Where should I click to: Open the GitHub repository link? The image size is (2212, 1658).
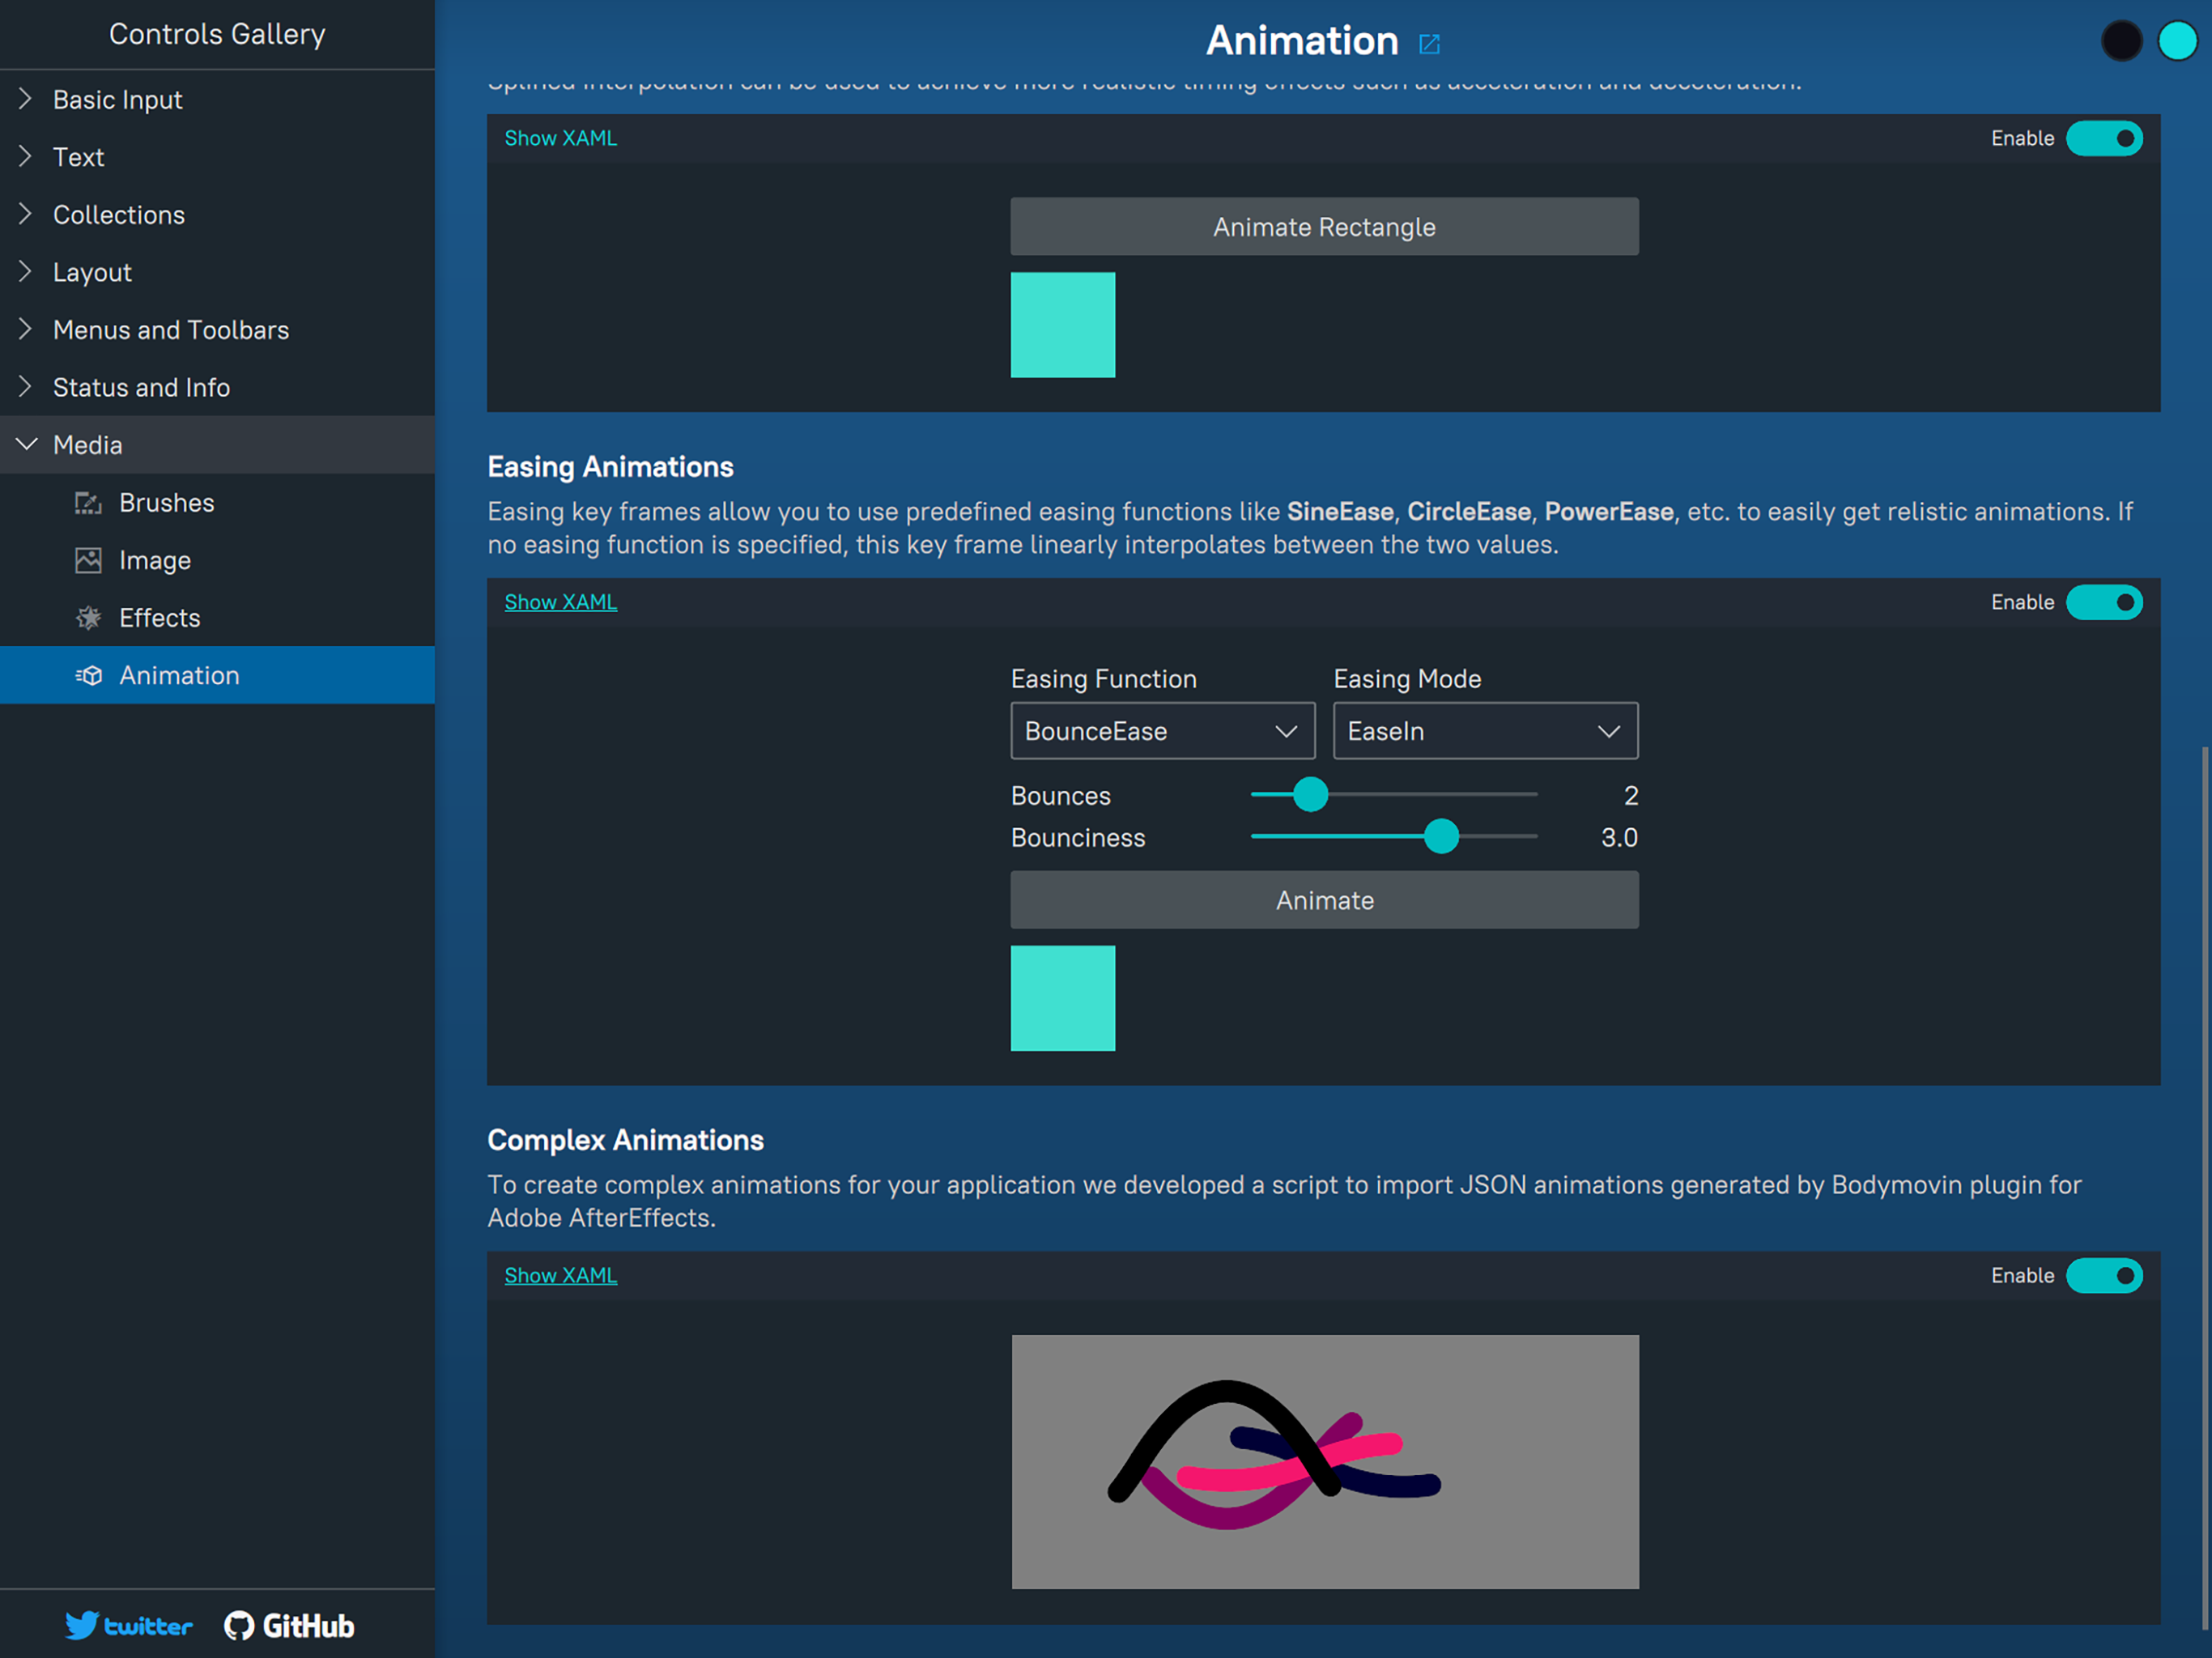[289, 1625]
